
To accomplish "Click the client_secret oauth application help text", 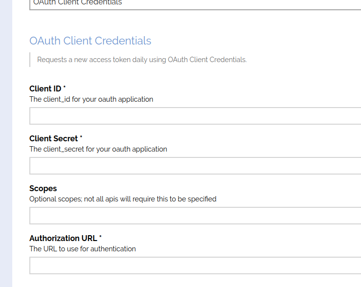I will [x=98, y=149].
